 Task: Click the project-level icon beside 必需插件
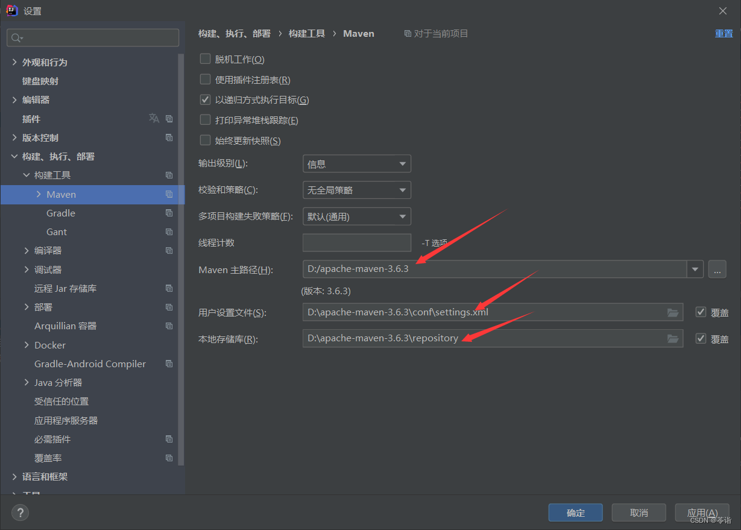169,439
